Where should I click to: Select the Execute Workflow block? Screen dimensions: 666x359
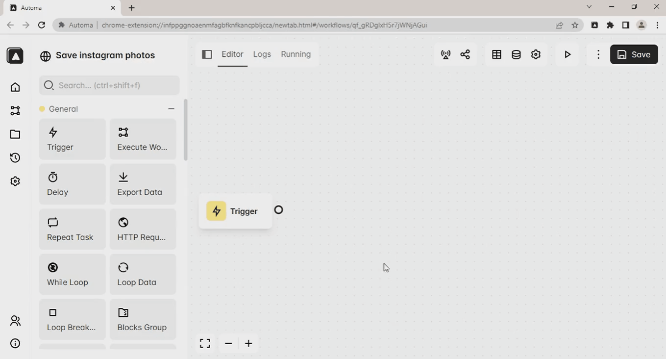[x=143, y=139]
